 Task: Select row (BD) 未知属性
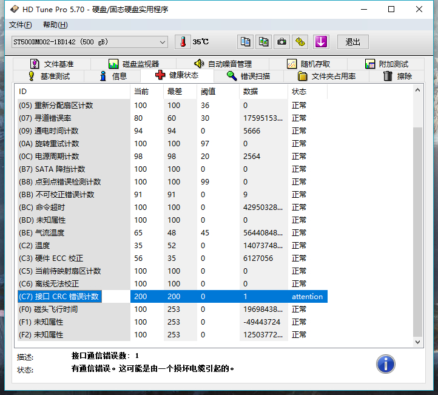tap(172, 220)
